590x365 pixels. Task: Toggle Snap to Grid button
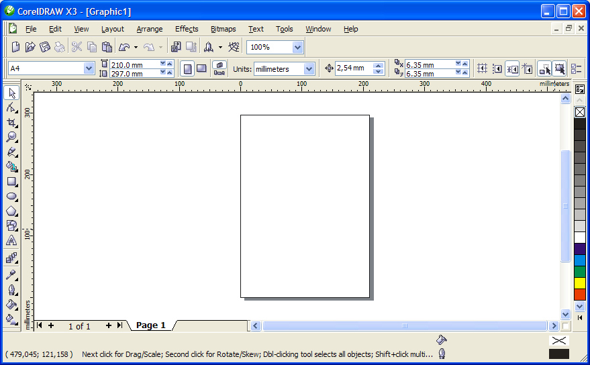click(481, 68)
